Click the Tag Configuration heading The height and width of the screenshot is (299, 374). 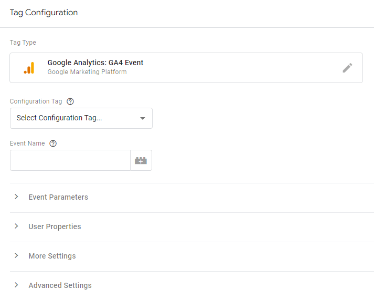44,13
